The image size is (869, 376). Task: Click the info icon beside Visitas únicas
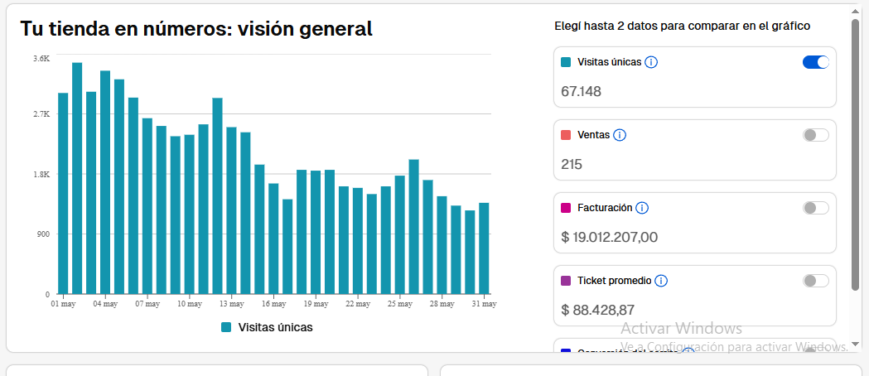(651, 62)
